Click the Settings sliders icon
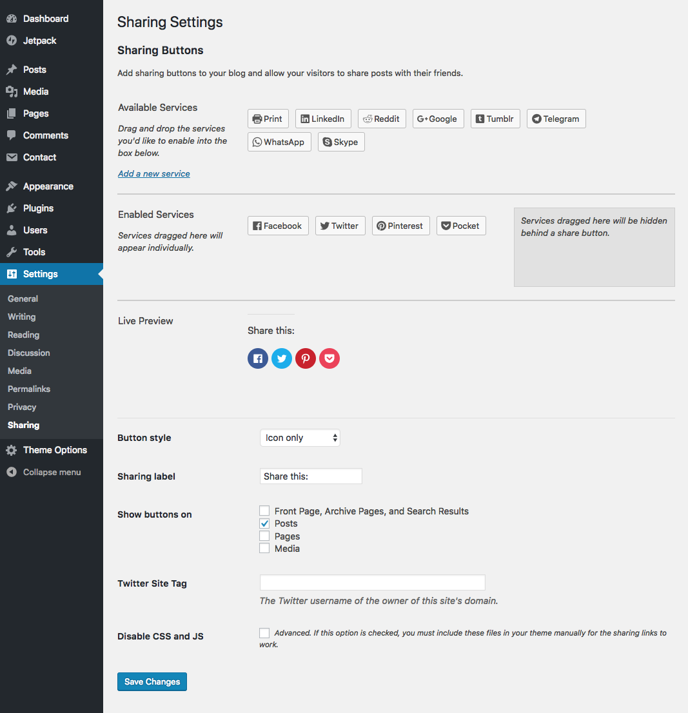This screenshot has height=713, width=688. click(x=12, y=274)
